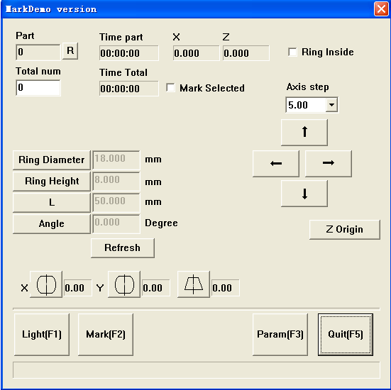Start marking with Mark(F2)
391x390 pixels.
point(106,335)
